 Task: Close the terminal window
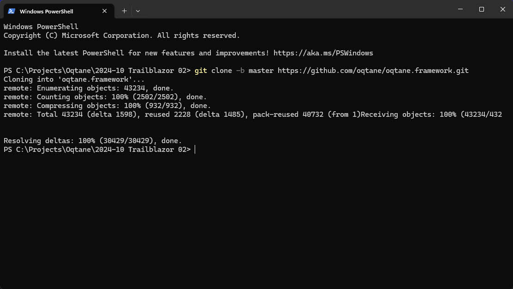point(502,9)
